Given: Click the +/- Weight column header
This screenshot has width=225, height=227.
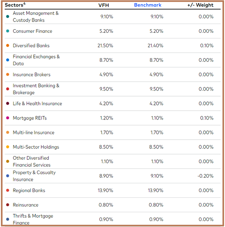Looking at the screenshot, I should click(200, 5).
